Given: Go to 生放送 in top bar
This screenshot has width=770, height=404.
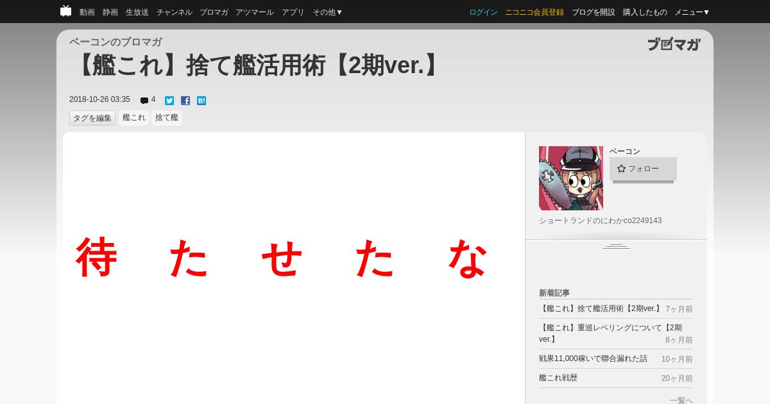Looking at the screenshot, I should 137,12.
